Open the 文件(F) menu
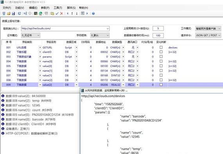This screenshot has height=154, width=223. click(x=7, y=8)
